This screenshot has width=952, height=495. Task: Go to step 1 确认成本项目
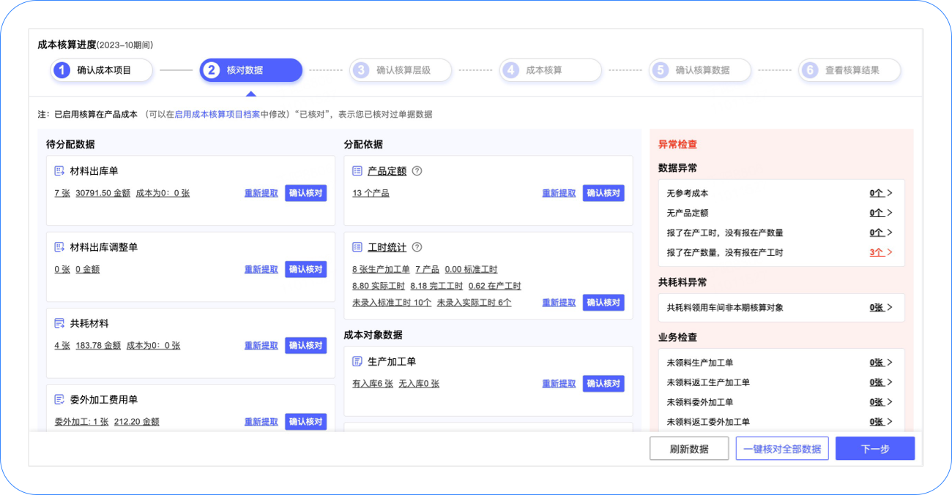pos(102,70)
